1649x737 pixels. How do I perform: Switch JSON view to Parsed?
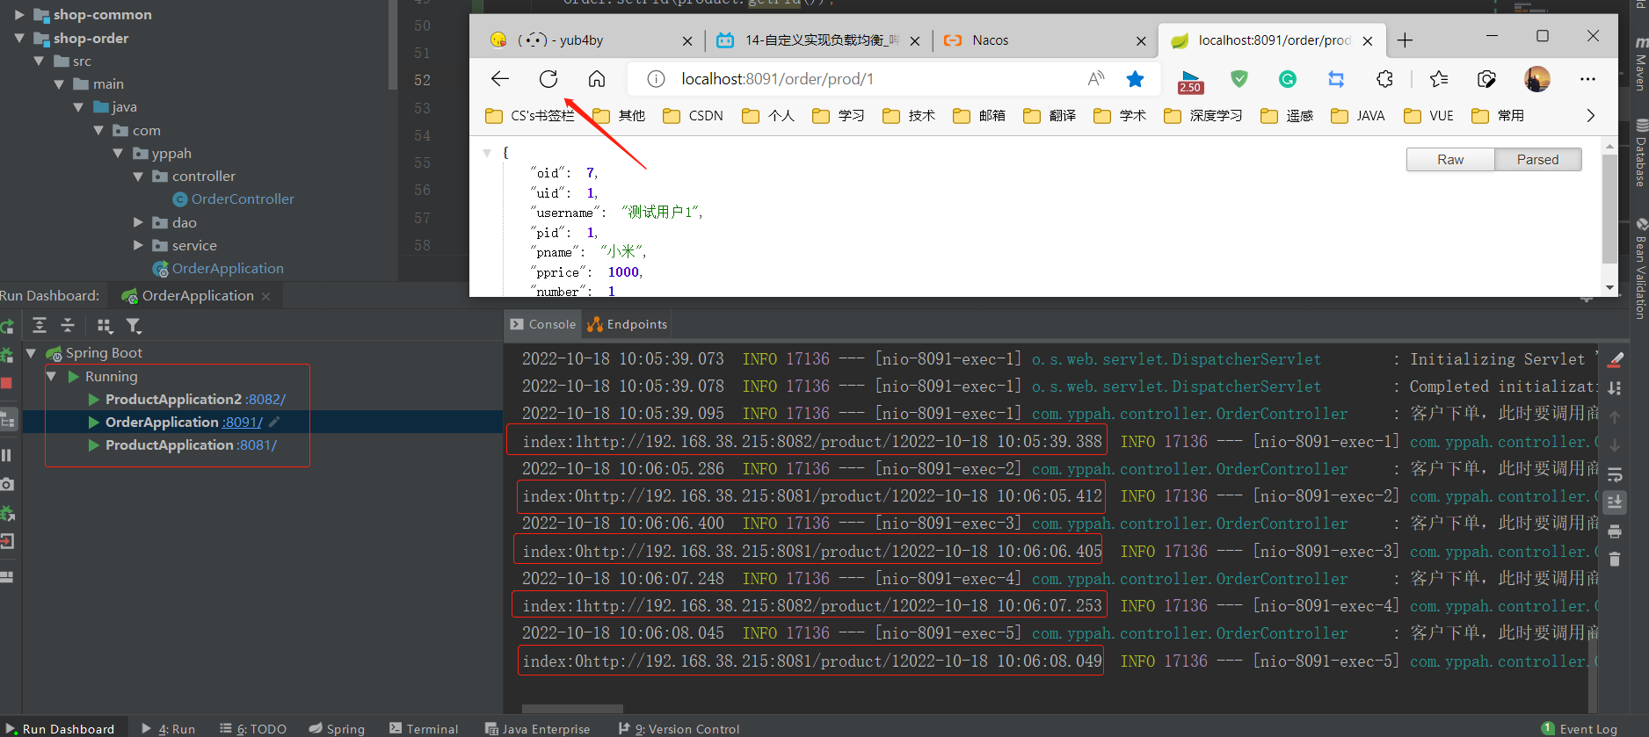[1537, 160]
